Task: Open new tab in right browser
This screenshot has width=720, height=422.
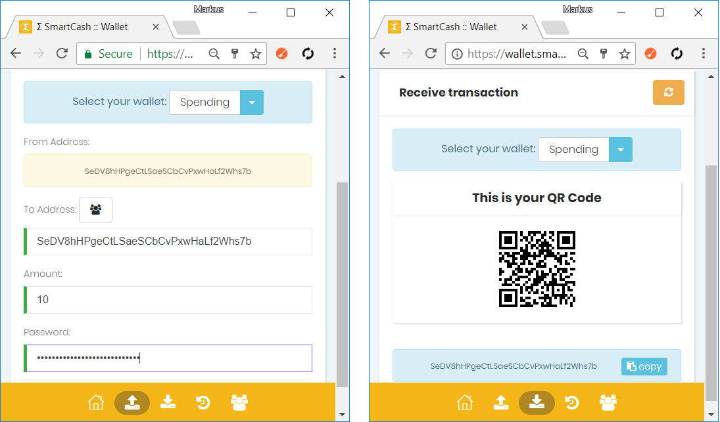Action: 555,28
